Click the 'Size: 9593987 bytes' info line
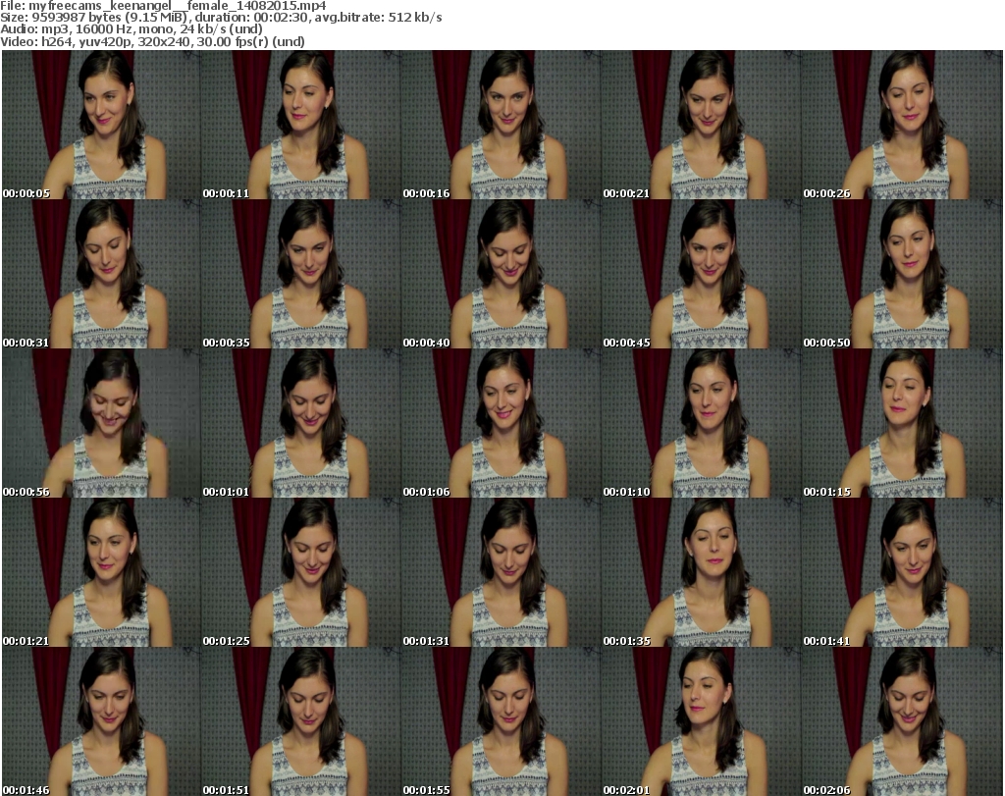Image resolution: width=1005 pixels, height=796 pixels. point(221,18)
